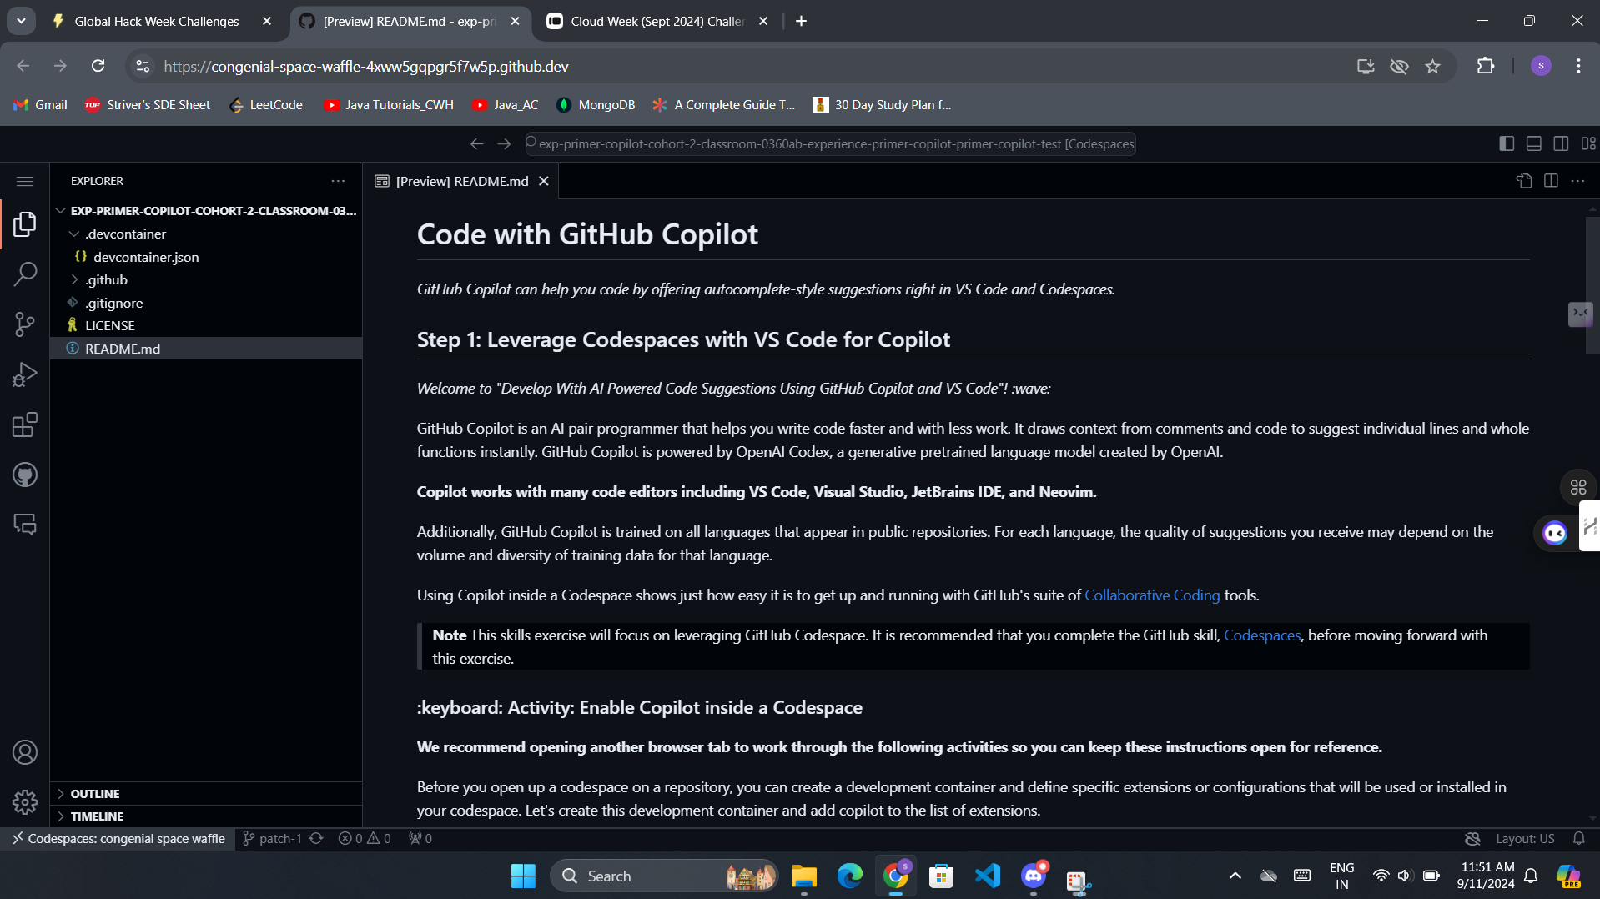1600x899 pixels.
Task: Select the [Preview] README.md editor tab
Action: 461,181
